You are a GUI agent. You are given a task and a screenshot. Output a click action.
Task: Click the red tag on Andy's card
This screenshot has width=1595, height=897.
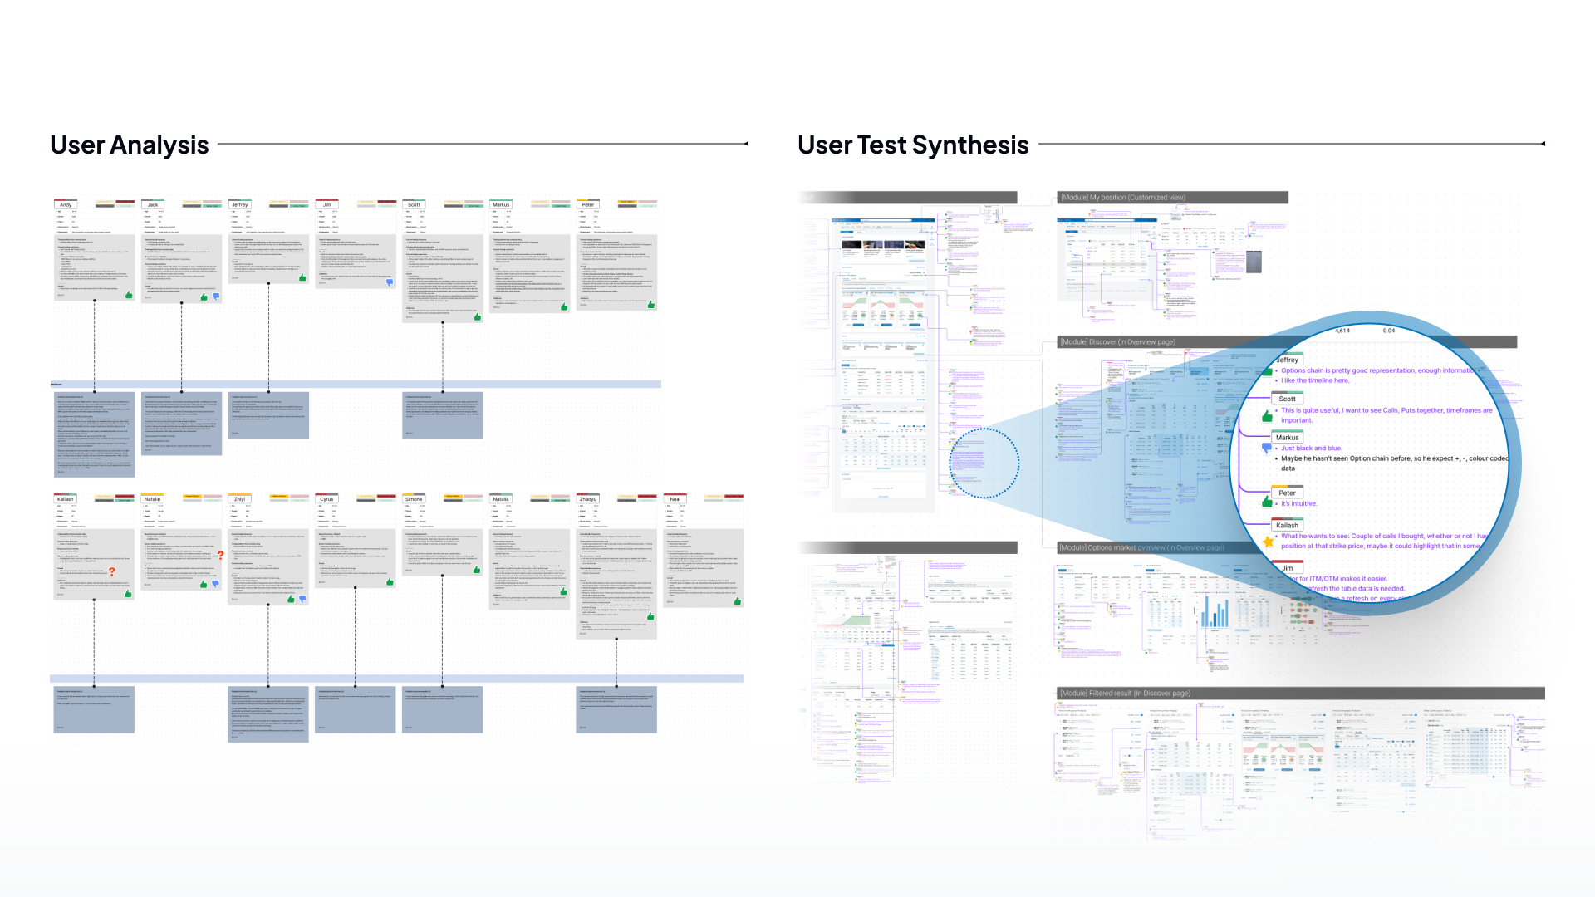pyautogui.click(x=125, y=202)
